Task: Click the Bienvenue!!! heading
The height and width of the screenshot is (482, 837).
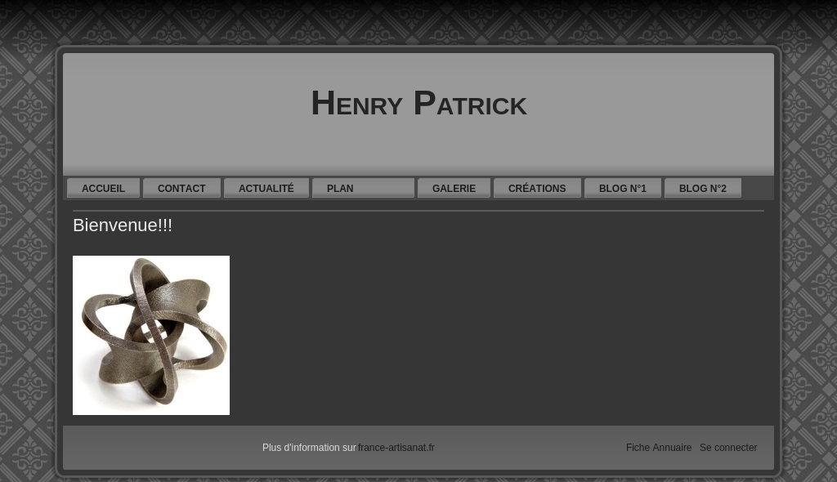Action: click(123, 225)
